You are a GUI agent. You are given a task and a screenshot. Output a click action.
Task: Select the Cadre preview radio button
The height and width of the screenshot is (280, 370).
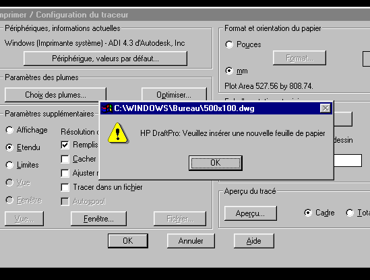308,213
